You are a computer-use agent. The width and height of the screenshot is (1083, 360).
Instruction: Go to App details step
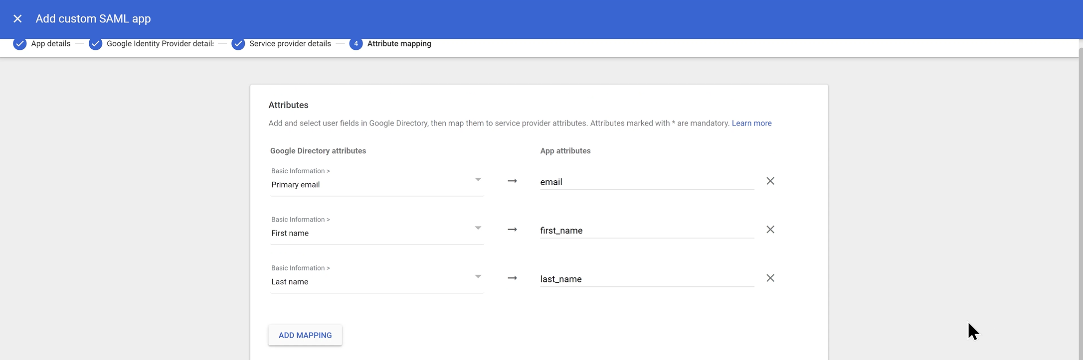51,44
